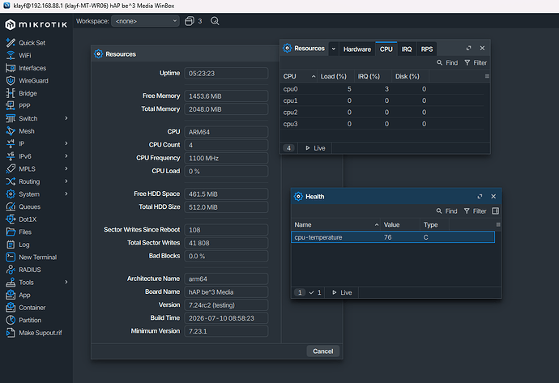
Task: Sort Health table by Name column
Action: click(336, 225)
